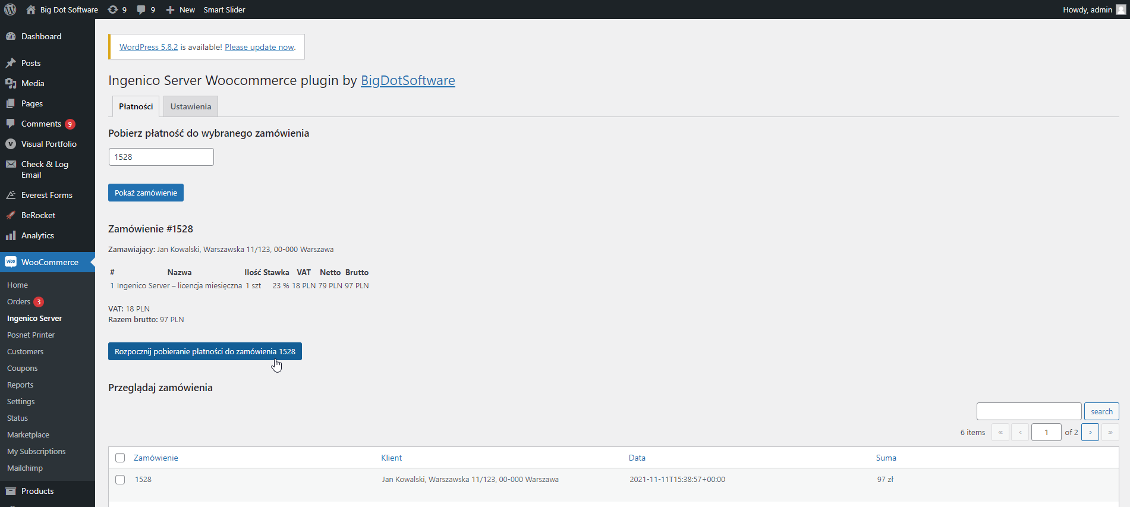Click Rozpocznij pobieranie płatności do zamówienia 1528
Image resolution: width=1130 pixels, height=507 pixels.
tap(205, 351)
